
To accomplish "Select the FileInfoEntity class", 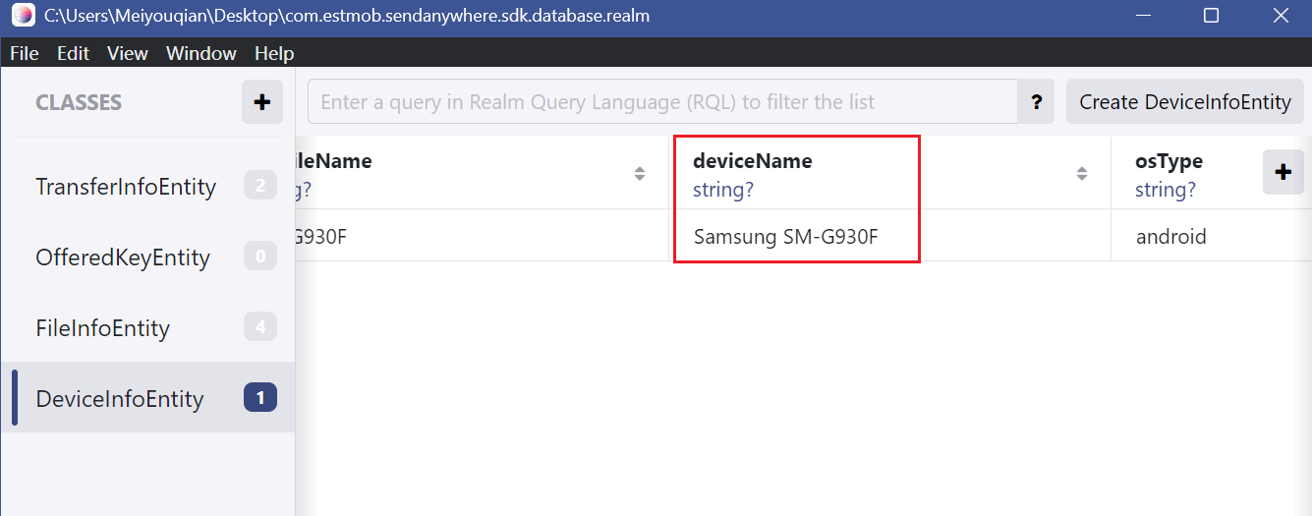I will [x=103, y=328].
